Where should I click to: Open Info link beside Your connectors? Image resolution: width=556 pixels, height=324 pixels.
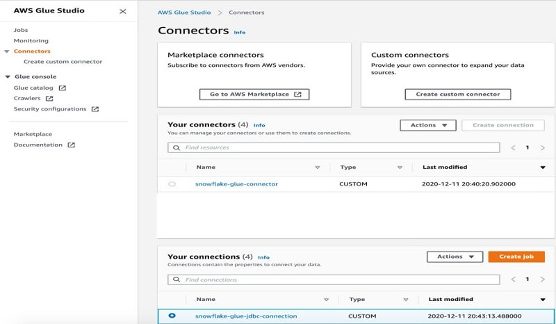[x=259, y=125]
